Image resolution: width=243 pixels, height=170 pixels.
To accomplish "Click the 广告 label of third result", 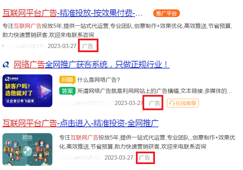I will (145, 158).
